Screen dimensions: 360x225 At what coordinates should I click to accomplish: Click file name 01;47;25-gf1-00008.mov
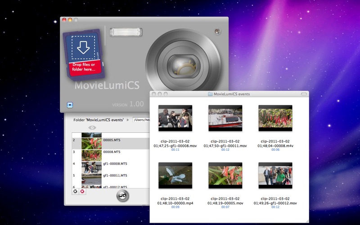point(175,145)
